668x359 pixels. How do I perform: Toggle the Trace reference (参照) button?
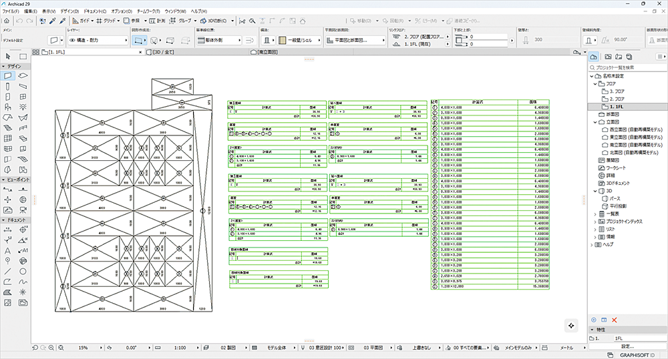click(132, 21)
